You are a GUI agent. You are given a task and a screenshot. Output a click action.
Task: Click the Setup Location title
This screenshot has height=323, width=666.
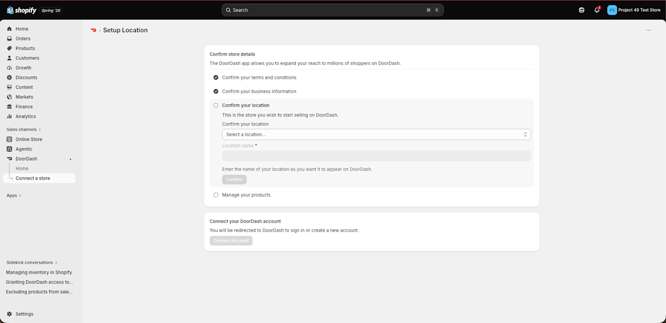click(x=125, y=30)
